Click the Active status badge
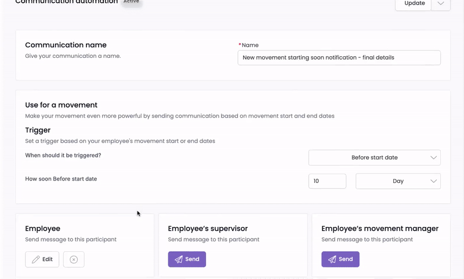Viewport: 464px width, 279px height. click(x=131, y=2)
